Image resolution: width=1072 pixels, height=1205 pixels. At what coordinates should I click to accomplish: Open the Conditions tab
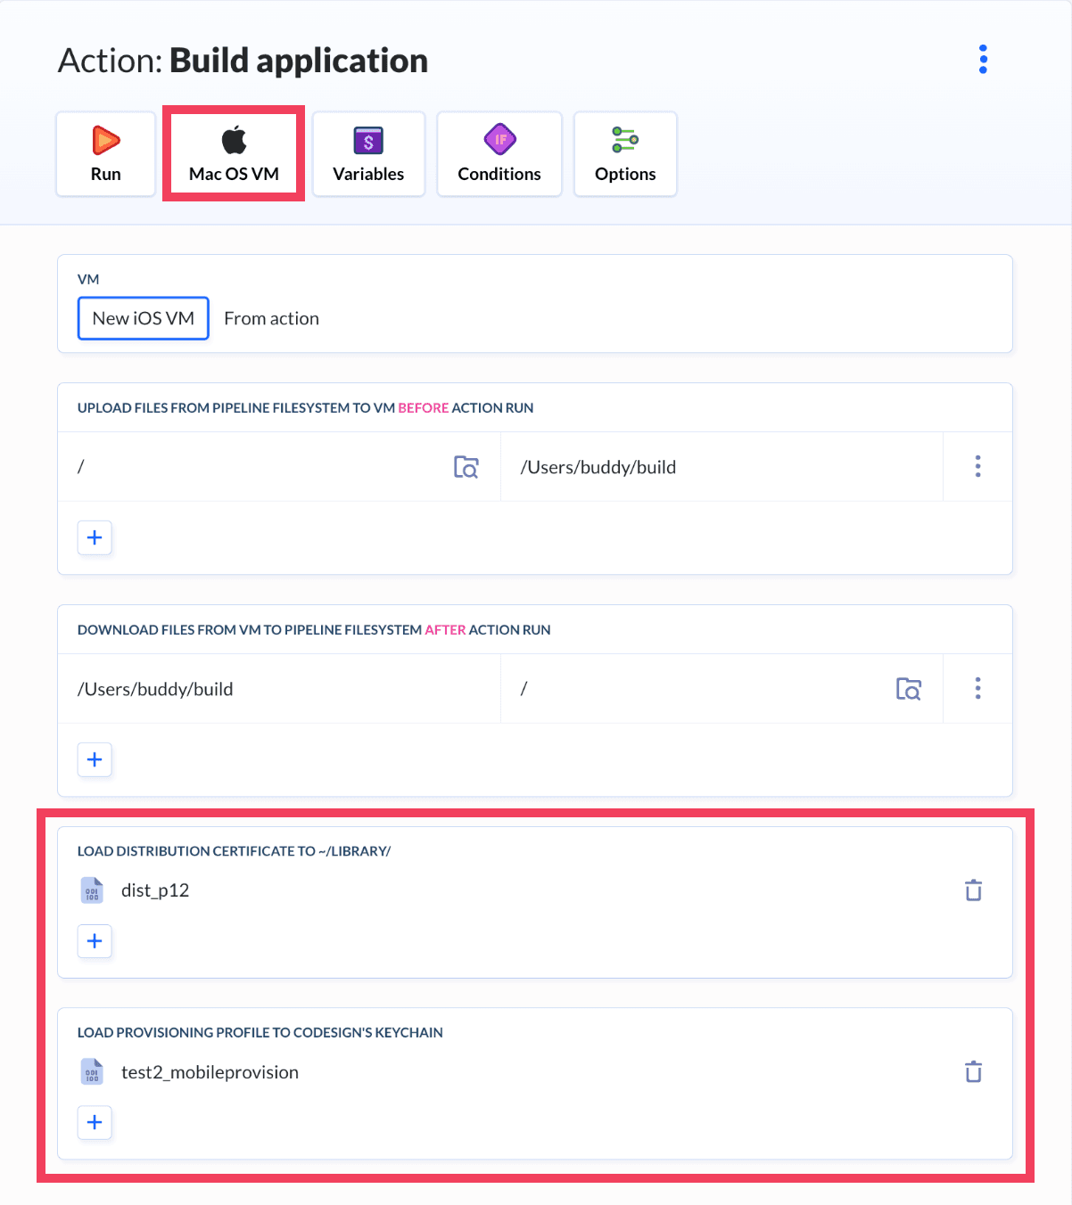coord(499,154)
